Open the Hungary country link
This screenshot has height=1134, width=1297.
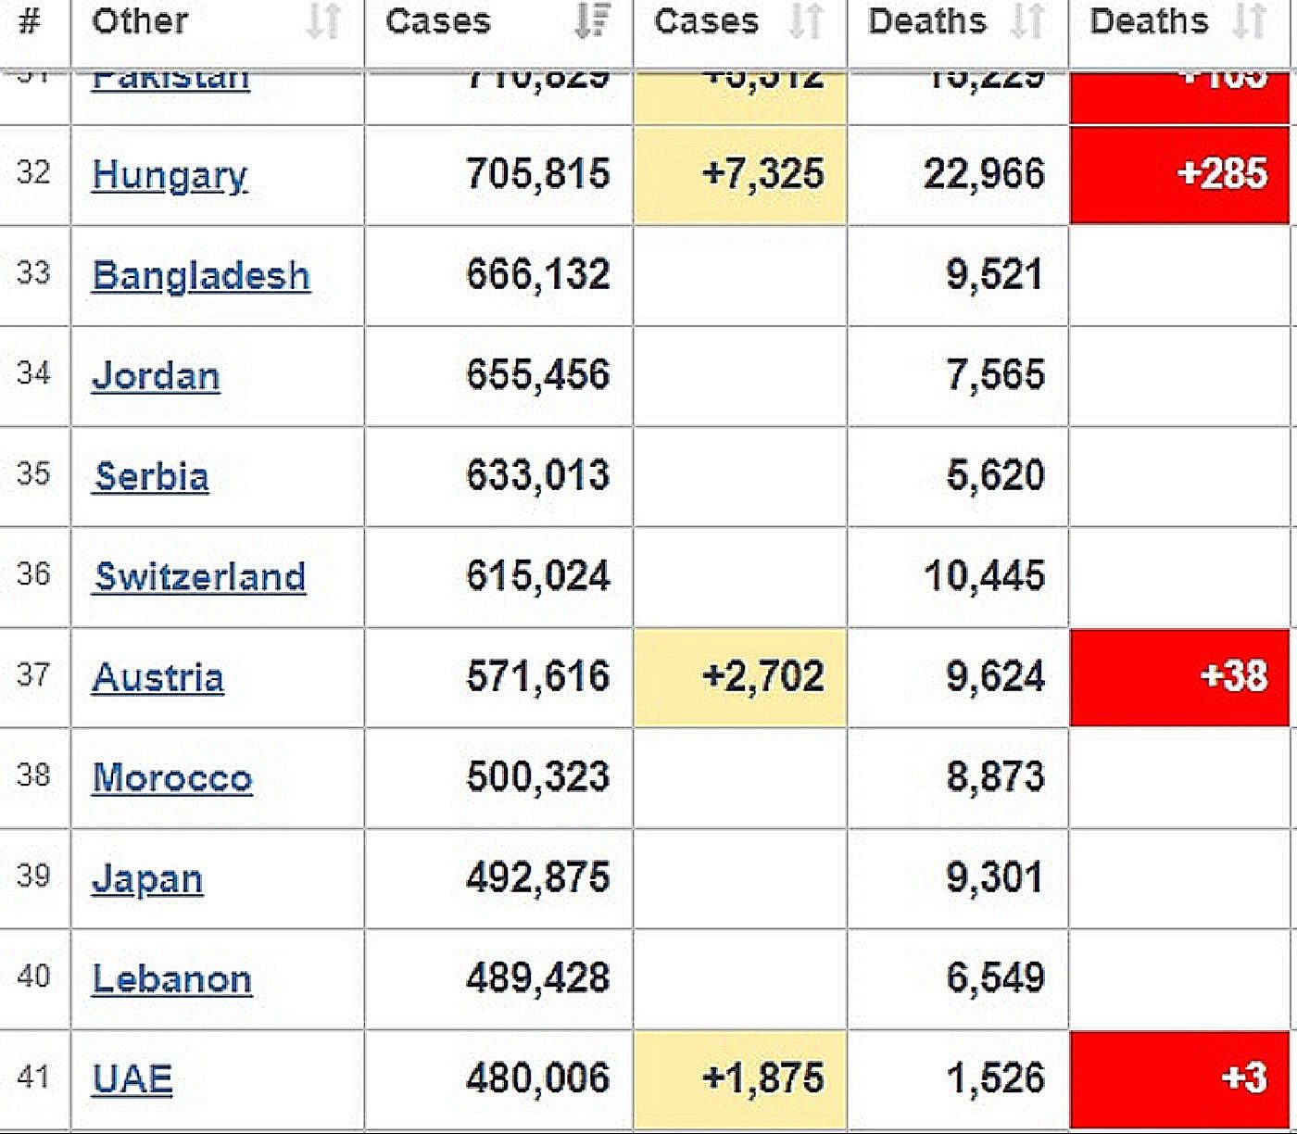point(170,174)
